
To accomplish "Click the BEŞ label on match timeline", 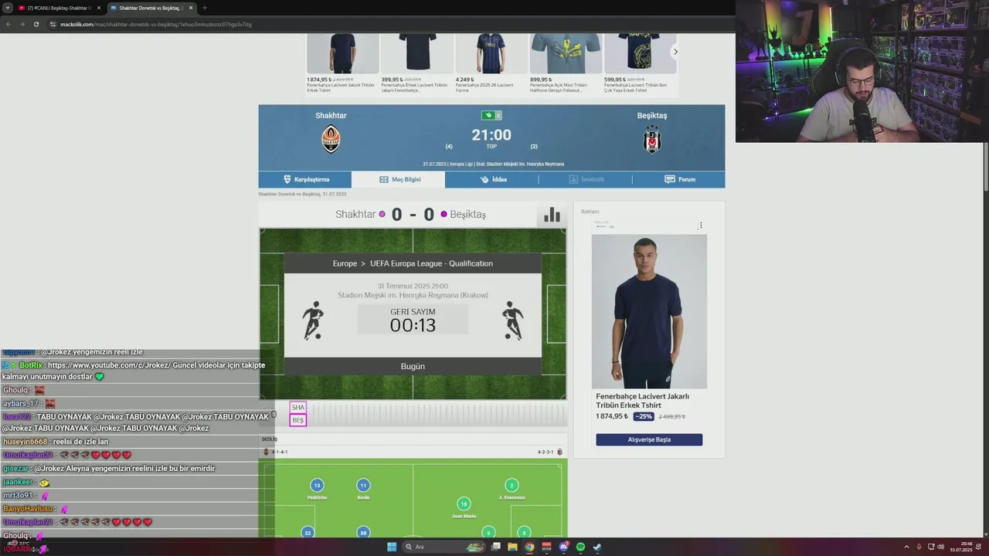I will (x=298, y=420).
